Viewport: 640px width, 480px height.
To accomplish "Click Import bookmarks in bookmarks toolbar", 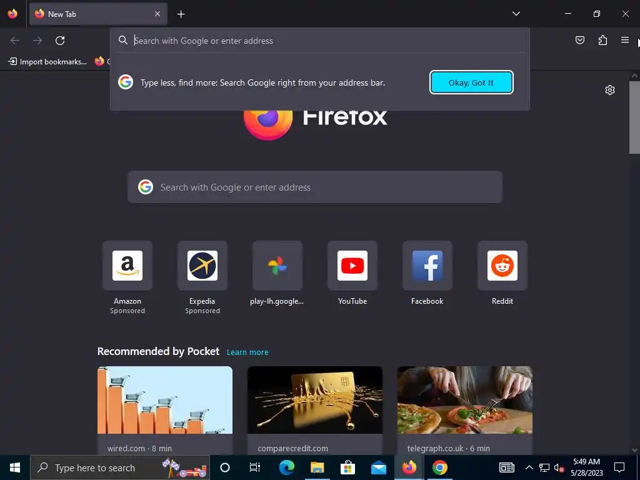I will click(x=47, y=62).
